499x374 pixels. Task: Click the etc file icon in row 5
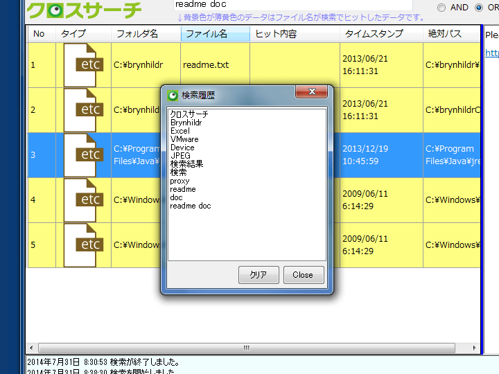point(84,244)
